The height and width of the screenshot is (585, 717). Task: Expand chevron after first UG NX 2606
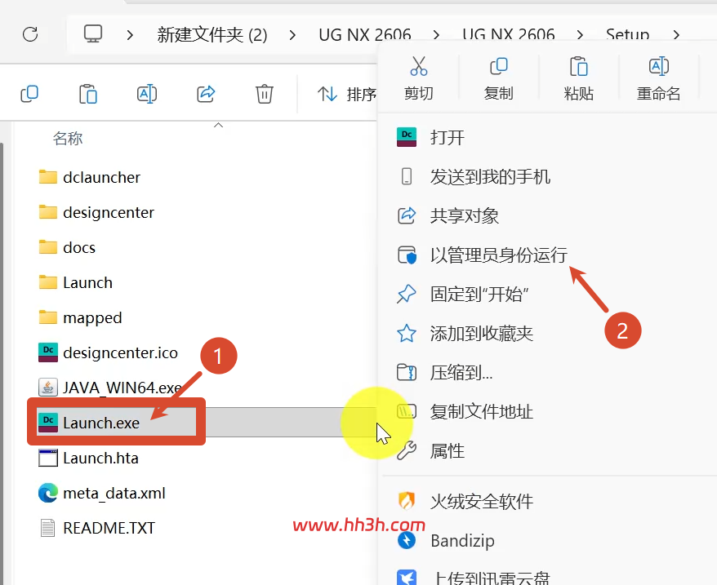pos(436,35)
